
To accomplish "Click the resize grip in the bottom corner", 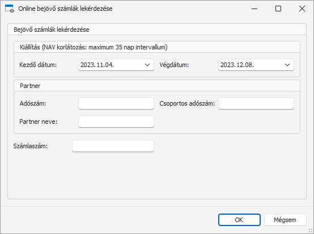I will [x=311, y=231].
